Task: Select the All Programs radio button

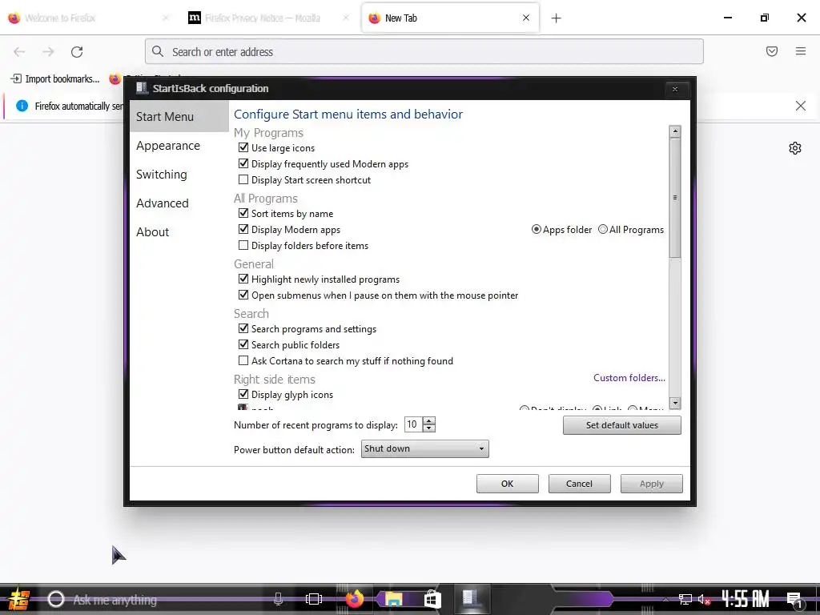Action: coord(603,229)
